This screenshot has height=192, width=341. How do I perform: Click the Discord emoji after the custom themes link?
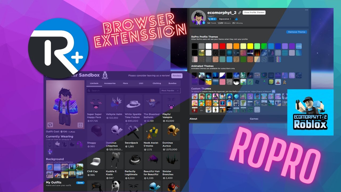(x=274, y=91)
